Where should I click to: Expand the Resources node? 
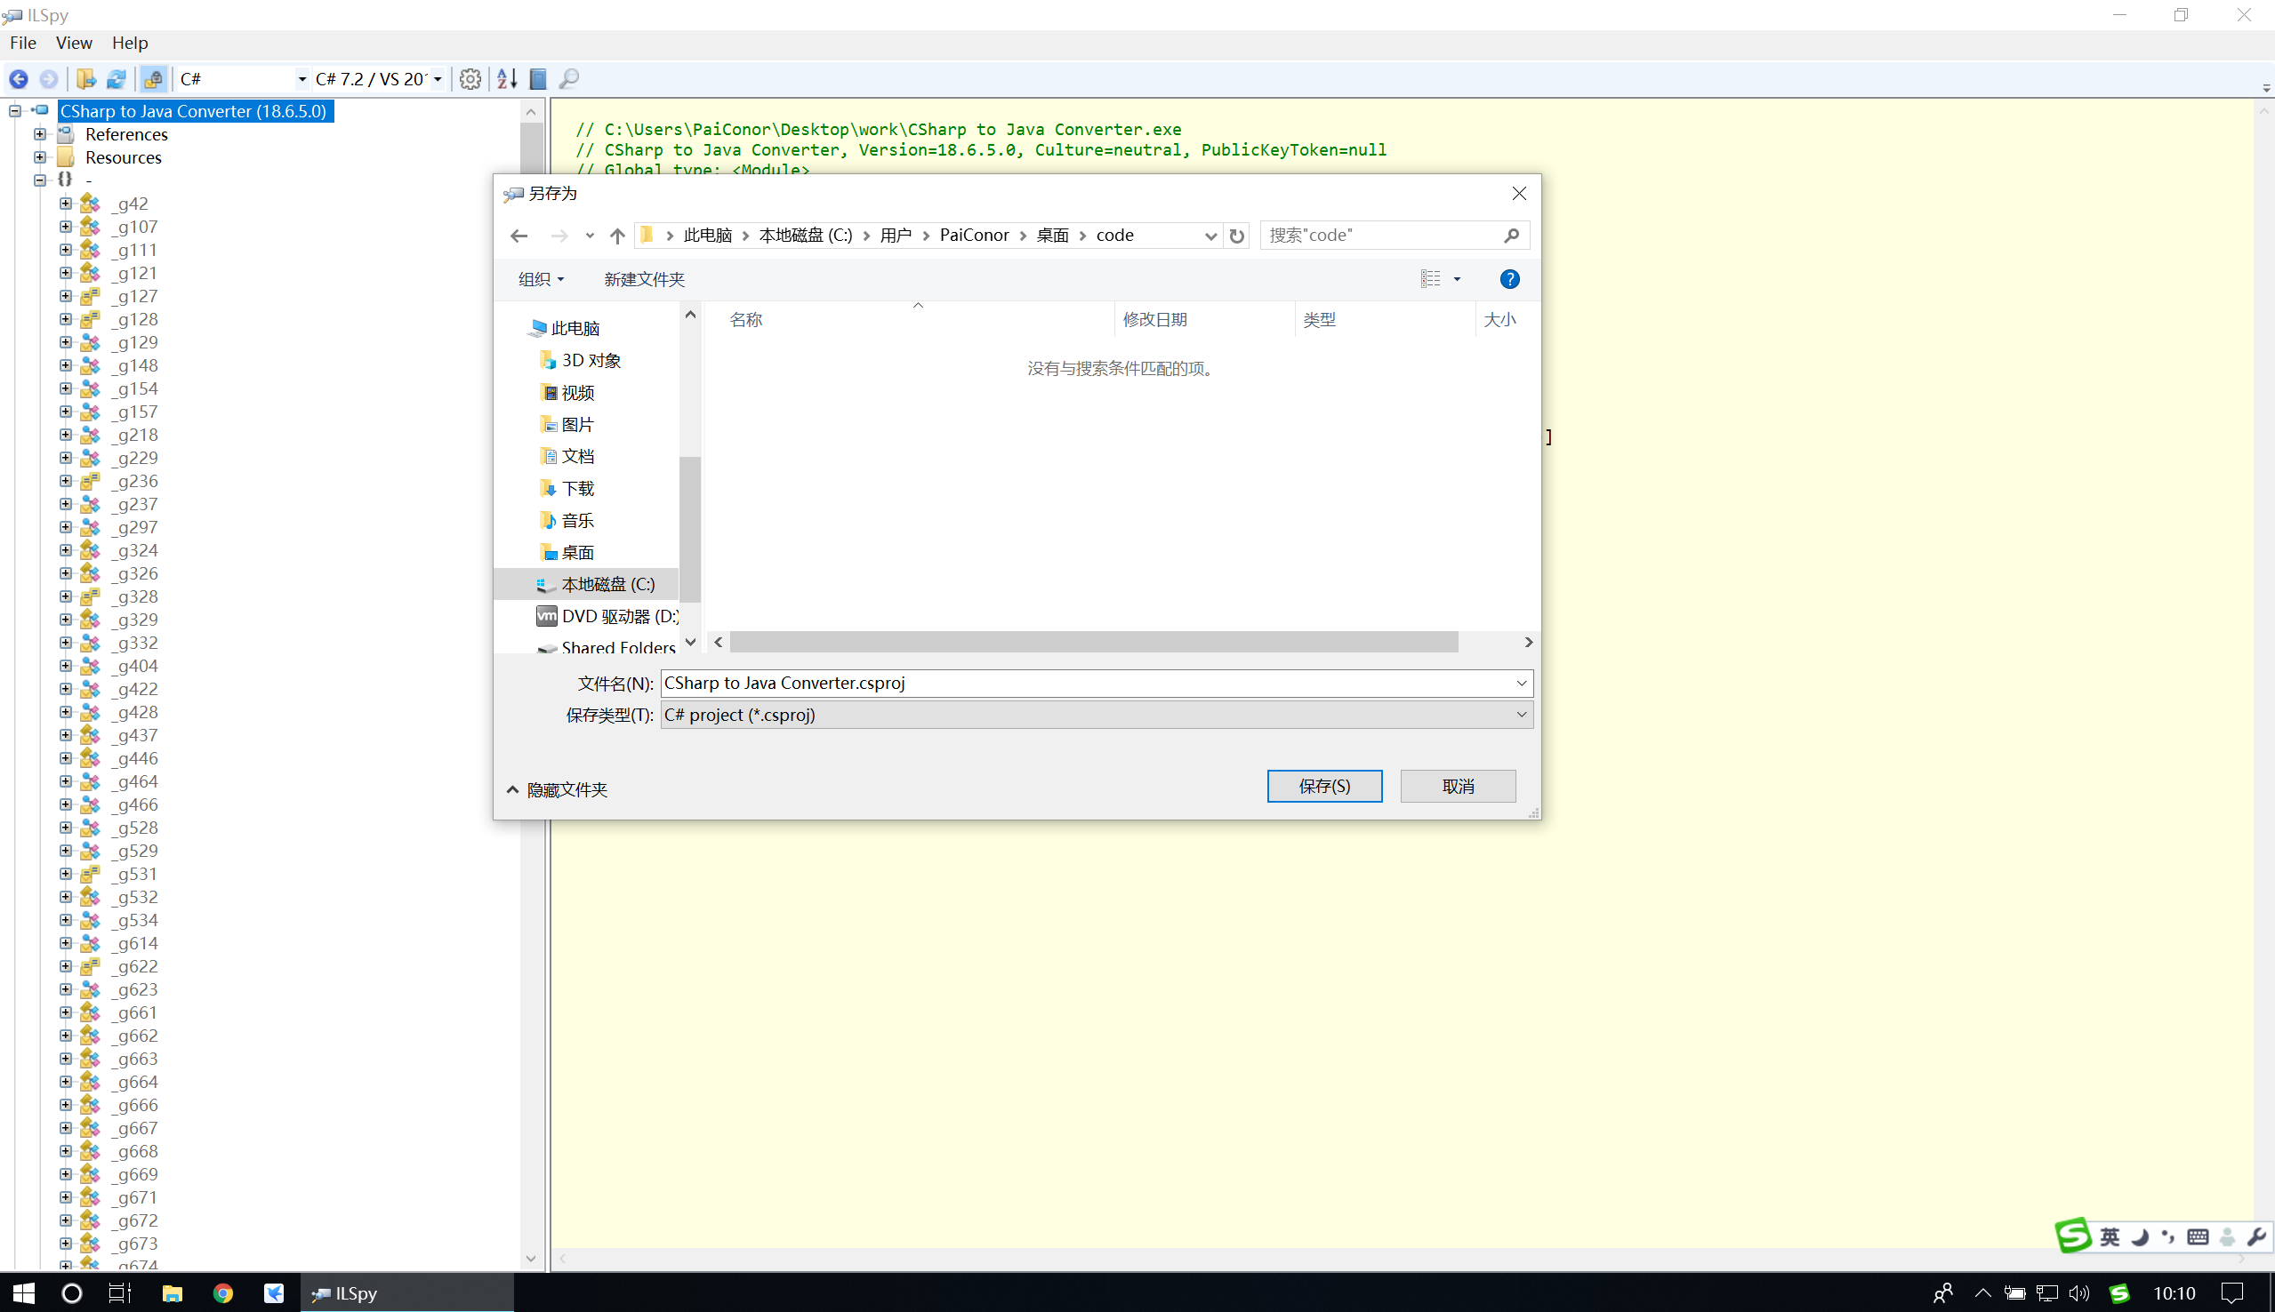tap(40, 156)
